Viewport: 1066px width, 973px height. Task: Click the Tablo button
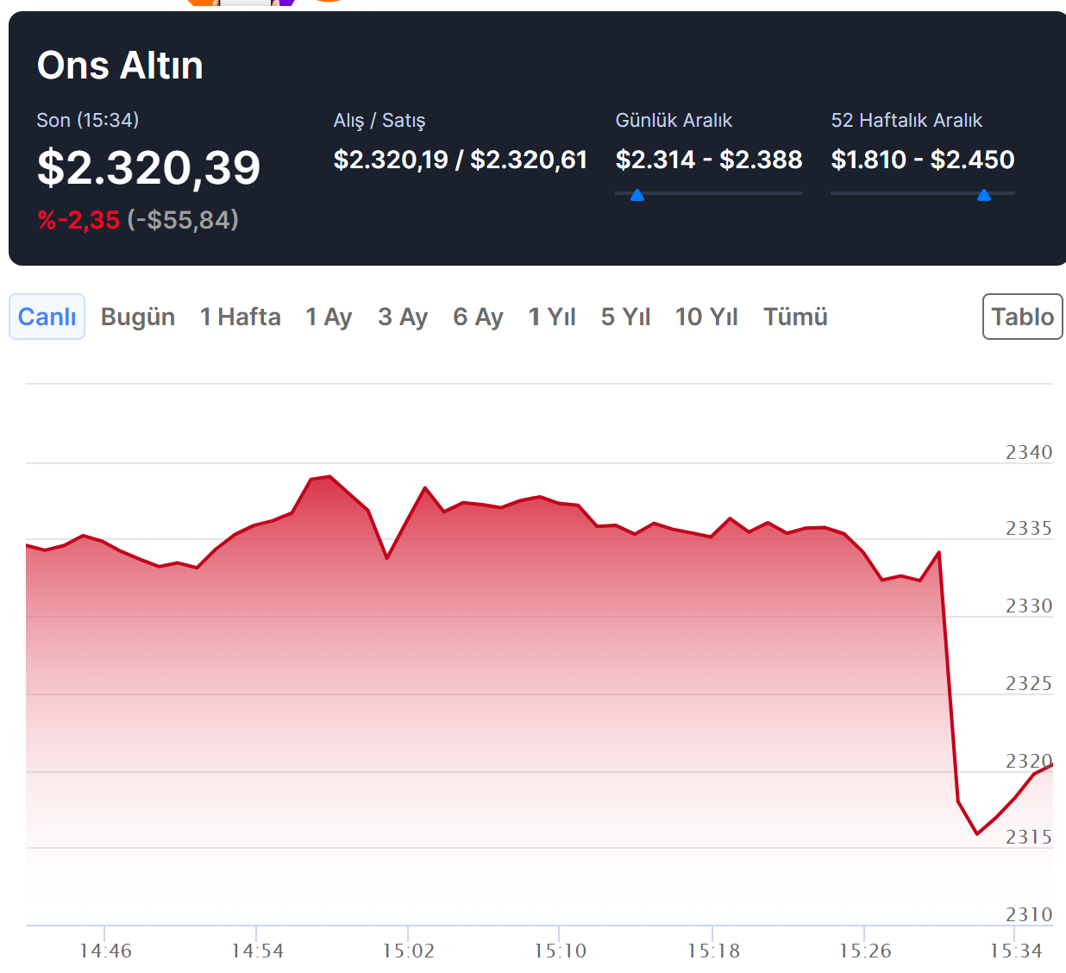1022,317
